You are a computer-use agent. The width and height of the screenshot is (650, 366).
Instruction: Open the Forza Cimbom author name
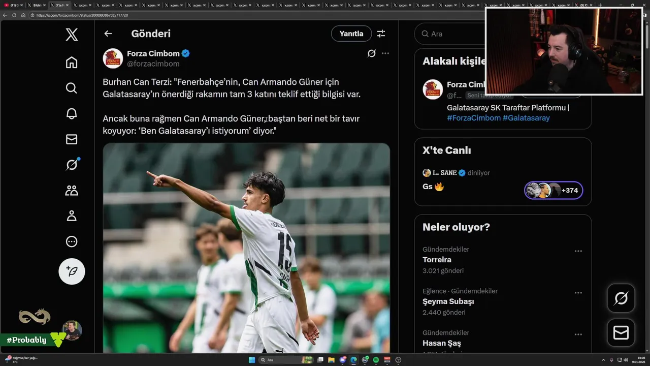pos(153,53)
